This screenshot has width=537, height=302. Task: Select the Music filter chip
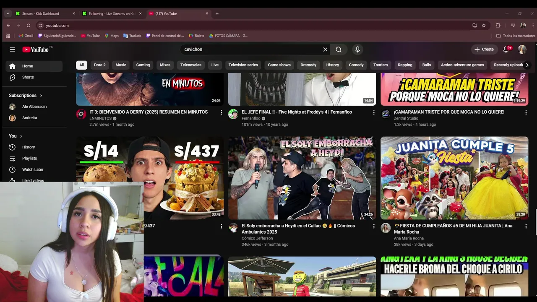coord(121,65)
